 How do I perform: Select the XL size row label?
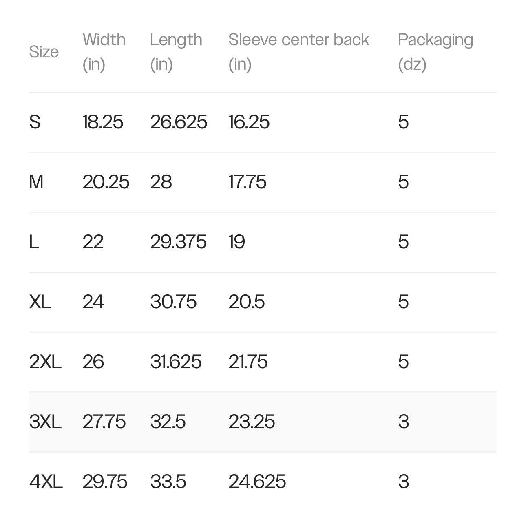(40, 302)
